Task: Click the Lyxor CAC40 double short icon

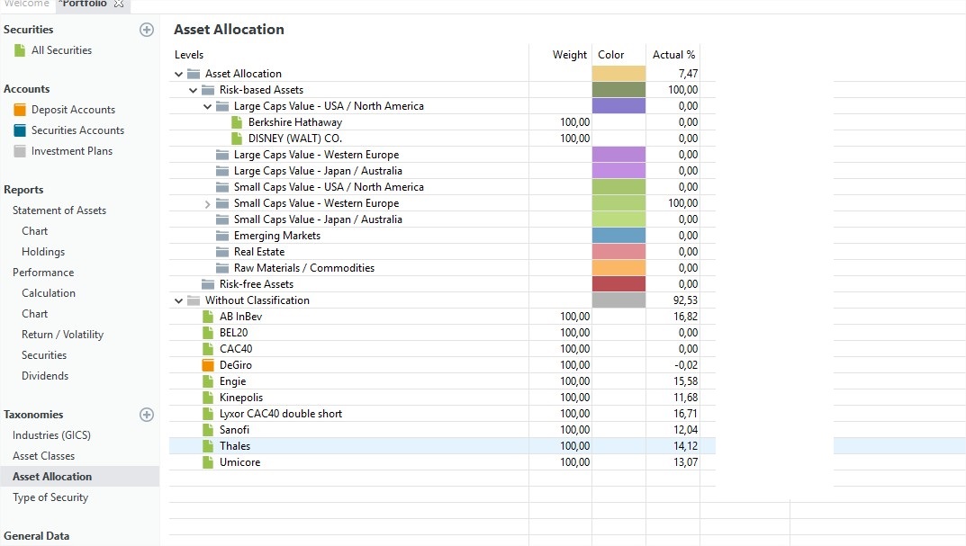Action: coord(208,414)
